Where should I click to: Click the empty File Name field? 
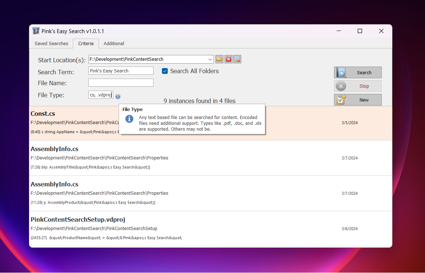pos(121,83)
